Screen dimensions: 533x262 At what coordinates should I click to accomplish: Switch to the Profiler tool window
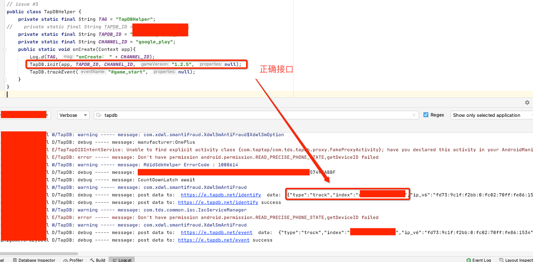click(73, 260)
